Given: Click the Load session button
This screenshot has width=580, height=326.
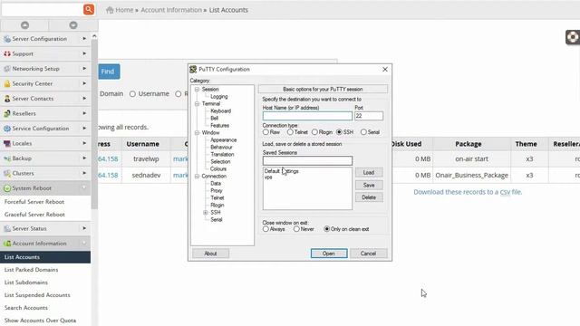Looking at the screenshot, I should click(369, 173).
